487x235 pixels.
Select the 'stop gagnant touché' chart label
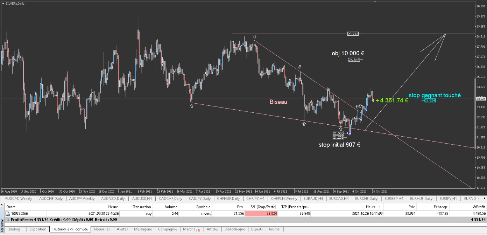pos(435,95)
